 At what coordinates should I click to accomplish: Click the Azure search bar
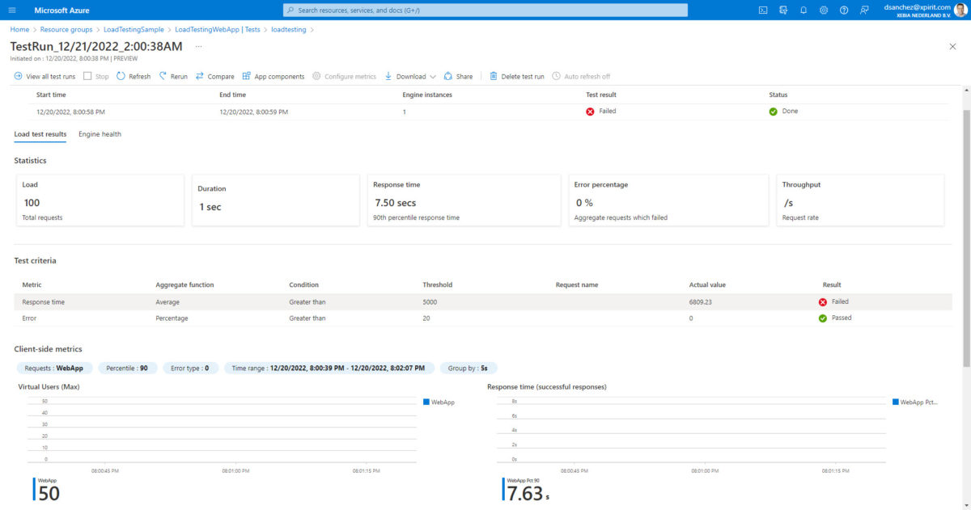pos(485,9)
